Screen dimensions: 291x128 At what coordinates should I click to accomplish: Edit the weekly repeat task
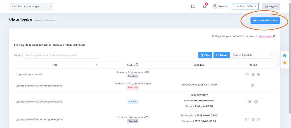point(250,102)
